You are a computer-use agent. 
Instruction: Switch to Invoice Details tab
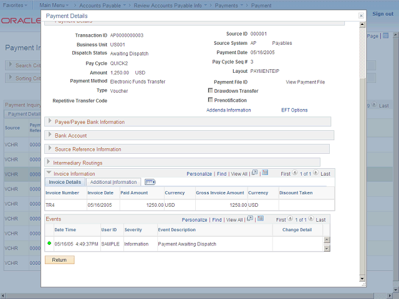65,182
